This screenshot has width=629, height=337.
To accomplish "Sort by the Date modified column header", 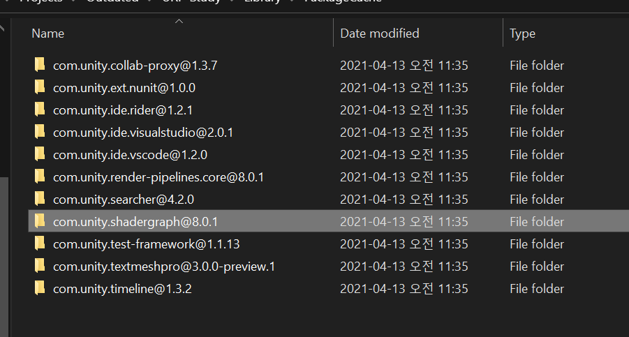I will (380, 33).
